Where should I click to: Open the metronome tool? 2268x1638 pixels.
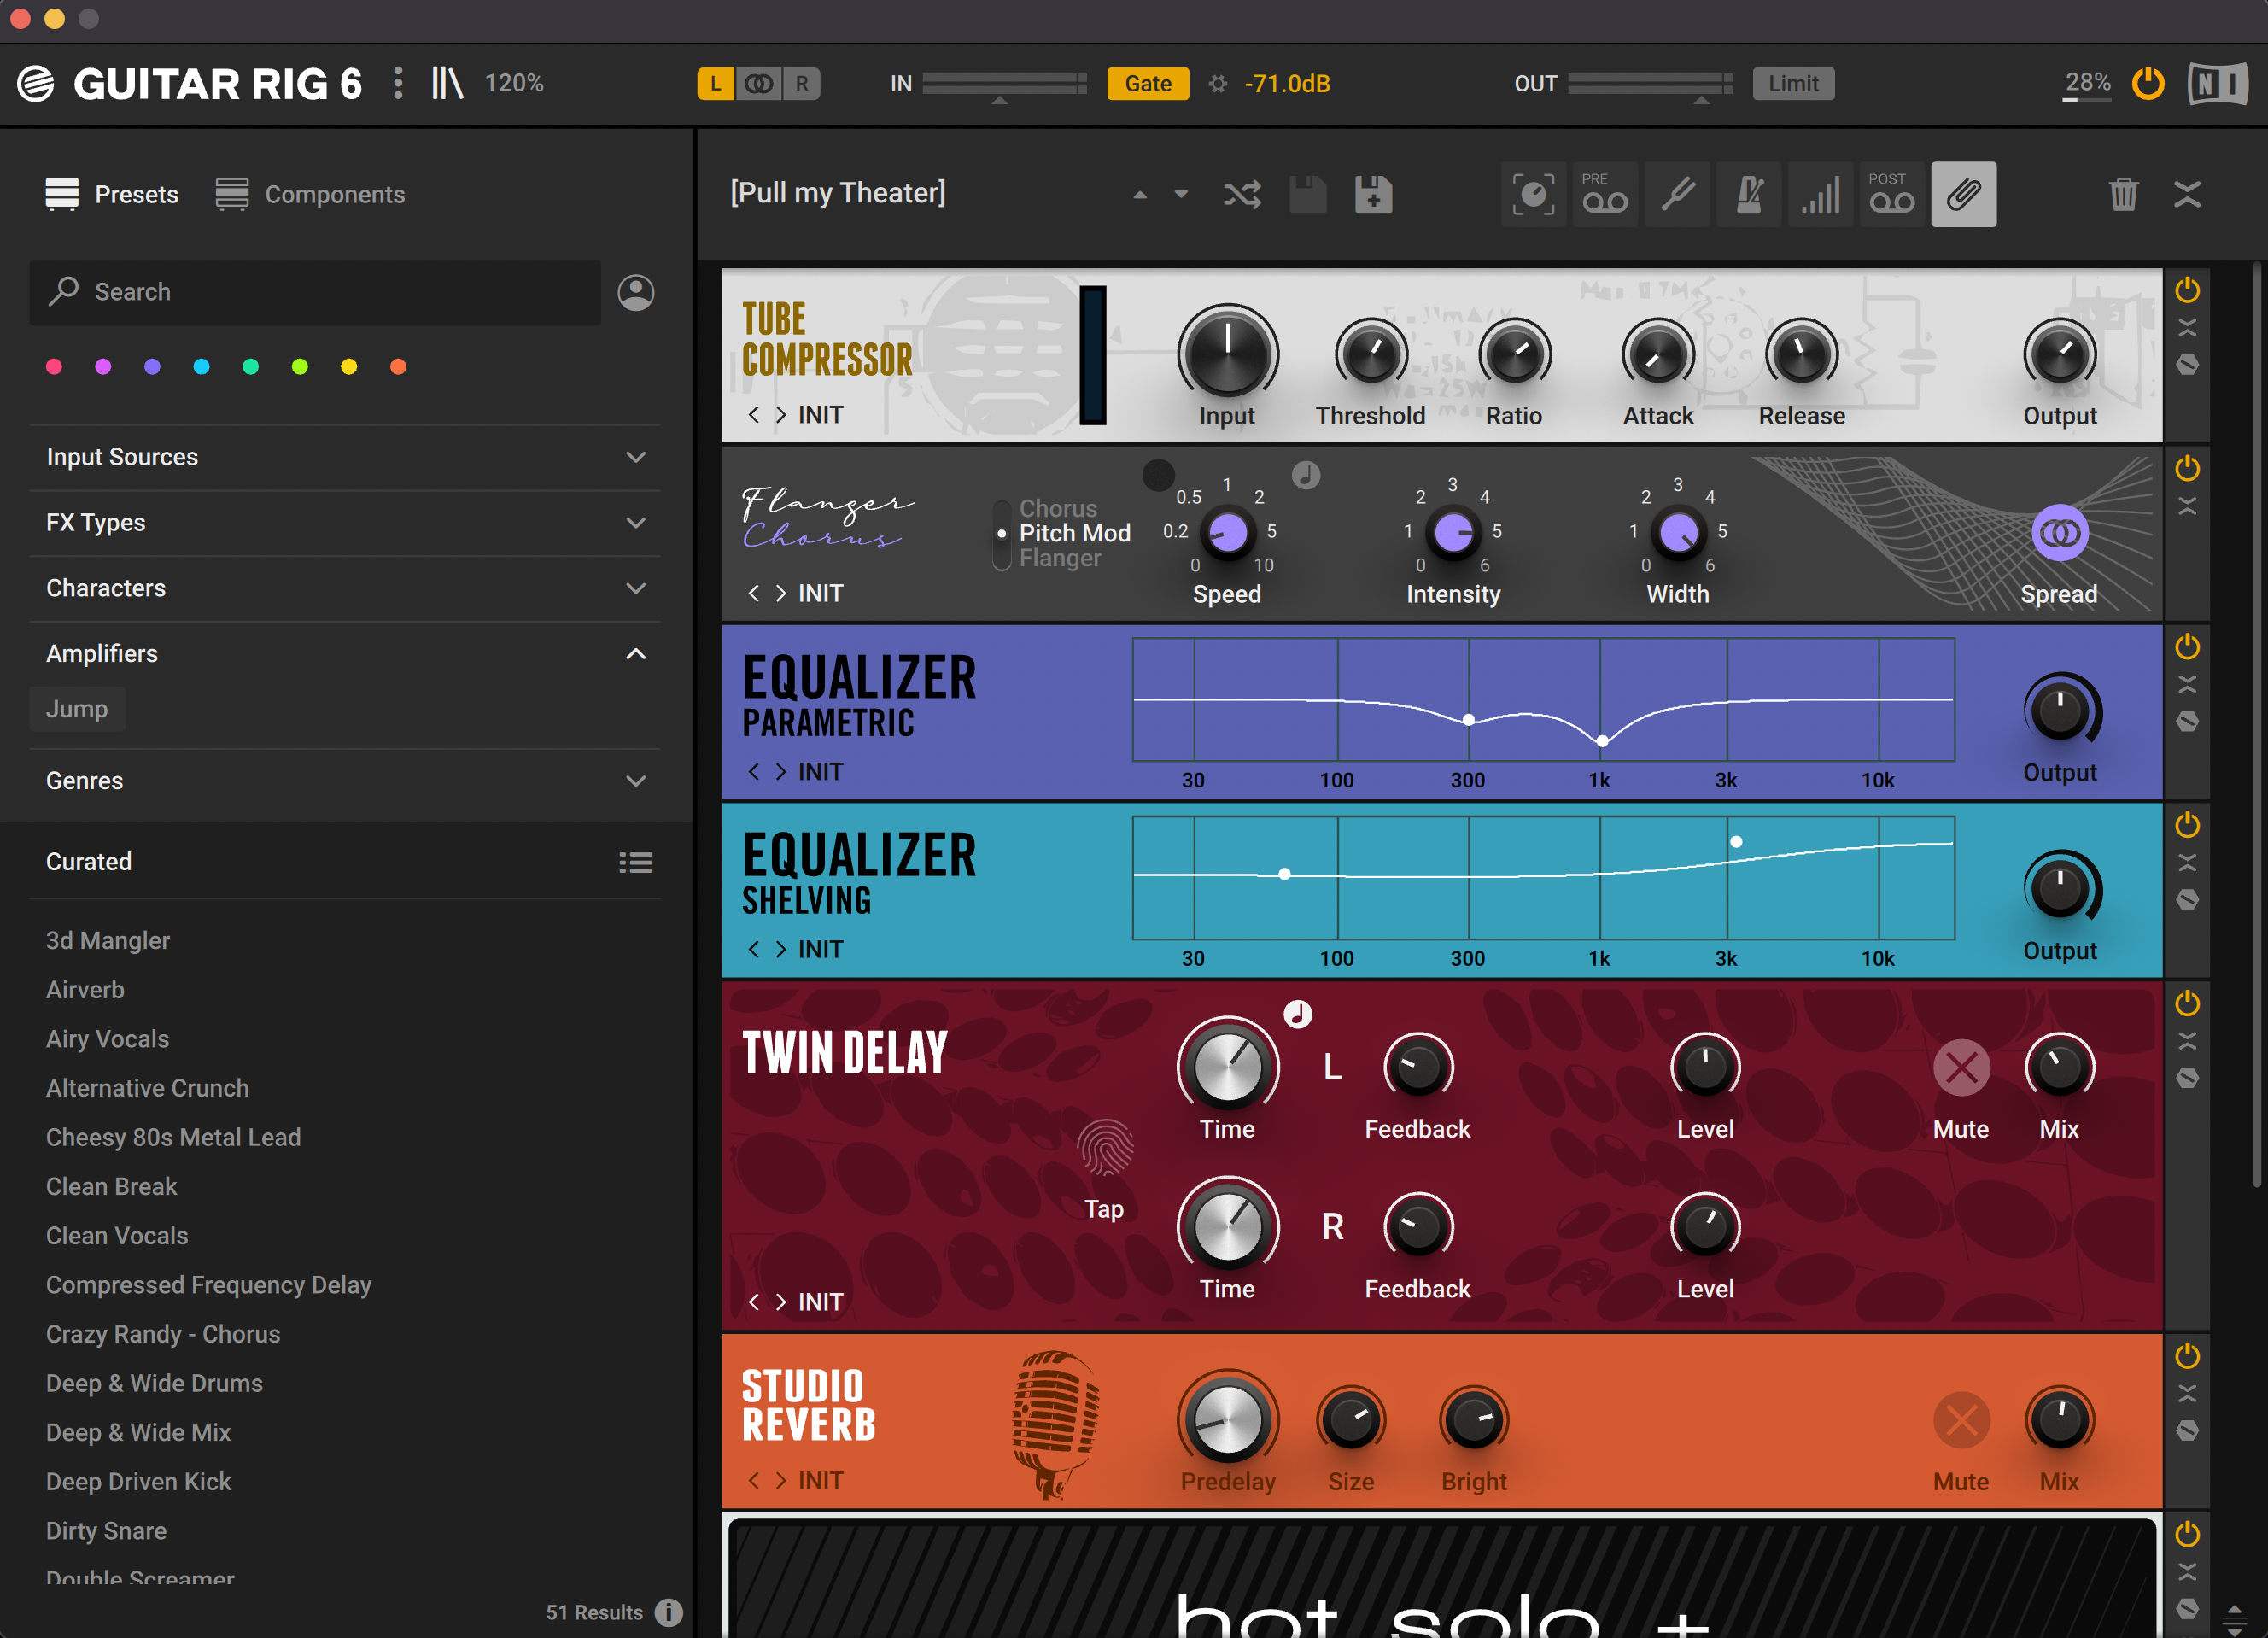[1749, 194]
